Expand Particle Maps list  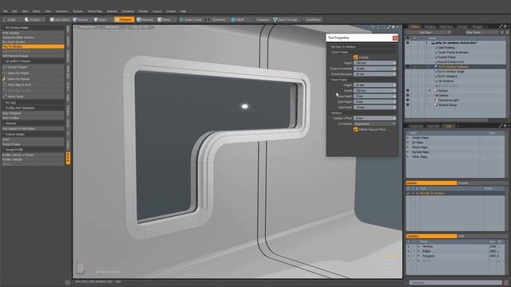[x=408, y=152]
